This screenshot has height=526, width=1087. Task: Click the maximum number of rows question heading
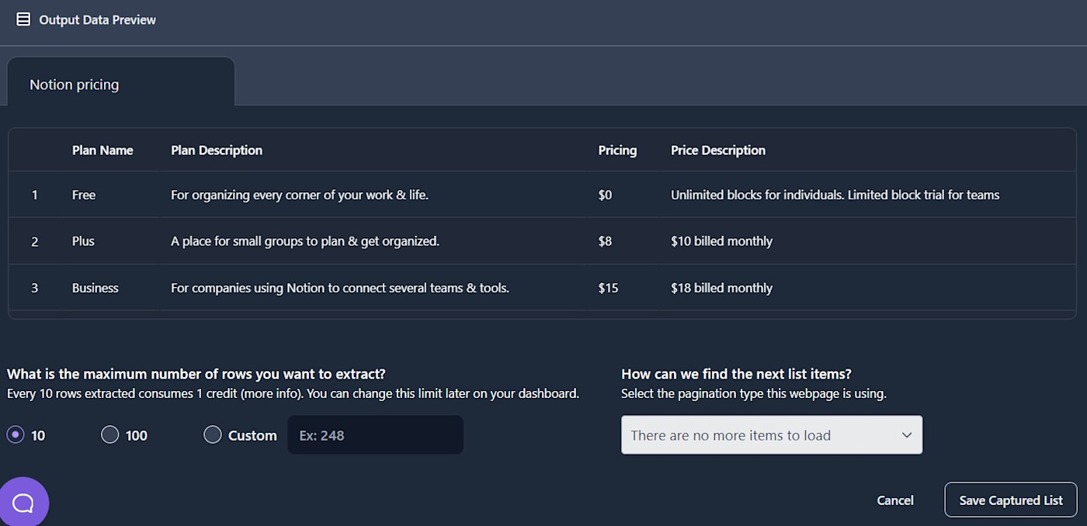coord(196,374)
